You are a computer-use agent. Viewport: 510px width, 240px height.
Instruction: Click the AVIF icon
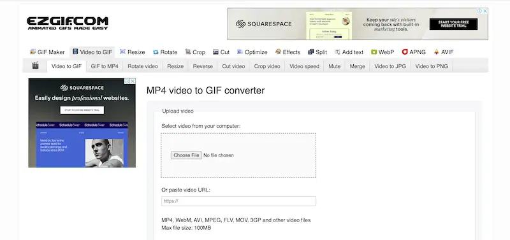coord(436,52)
